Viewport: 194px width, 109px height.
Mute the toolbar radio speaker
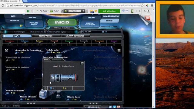tap(83, 11)
